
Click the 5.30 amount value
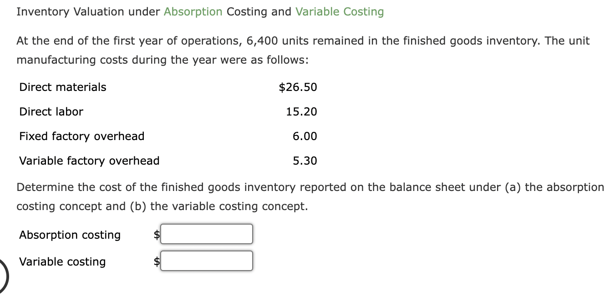(305, 161)
